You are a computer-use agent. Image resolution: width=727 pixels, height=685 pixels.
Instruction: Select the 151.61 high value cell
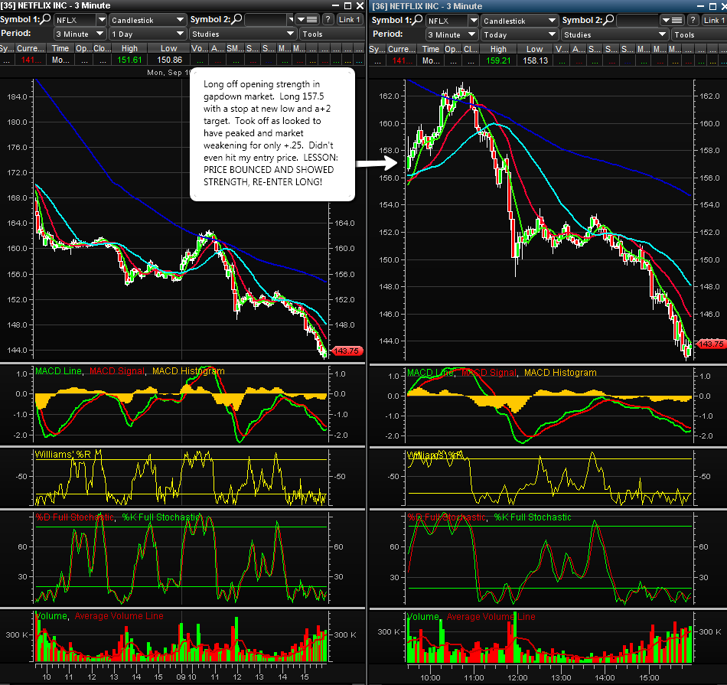pyautogui.click(x=129, y=60)
